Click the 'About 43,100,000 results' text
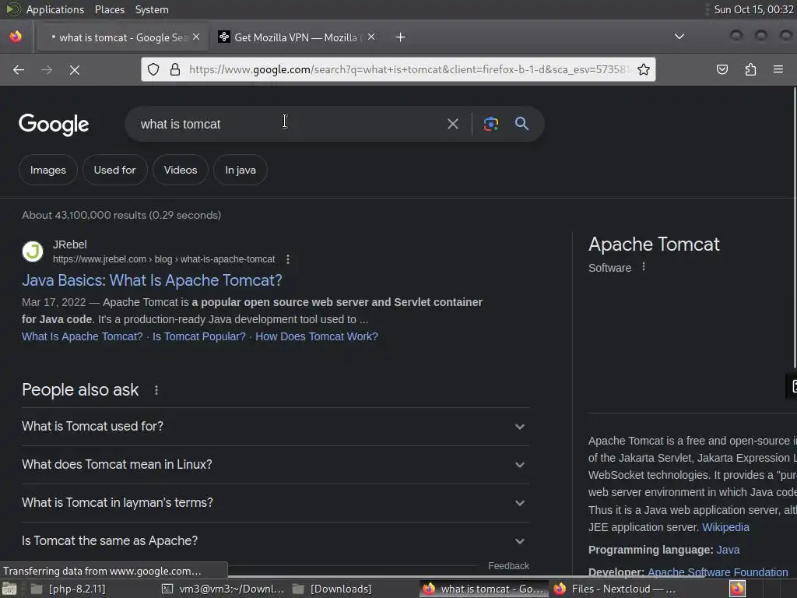The image size is (797, 598). [x=121, y=216]
